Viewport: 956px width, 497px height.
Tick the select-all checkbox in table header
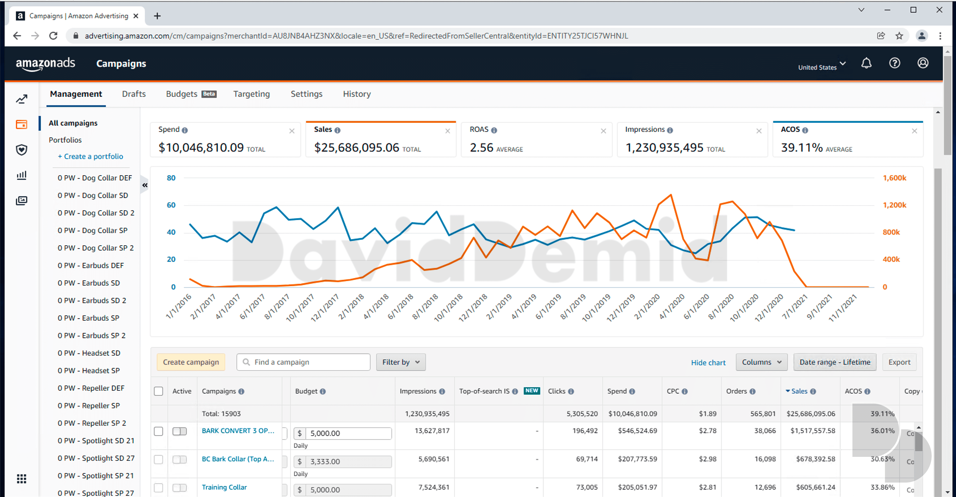158,391
